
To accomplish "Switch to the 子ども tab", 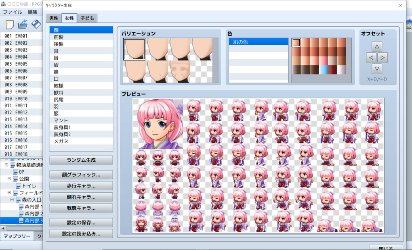I will click(87, 18).
